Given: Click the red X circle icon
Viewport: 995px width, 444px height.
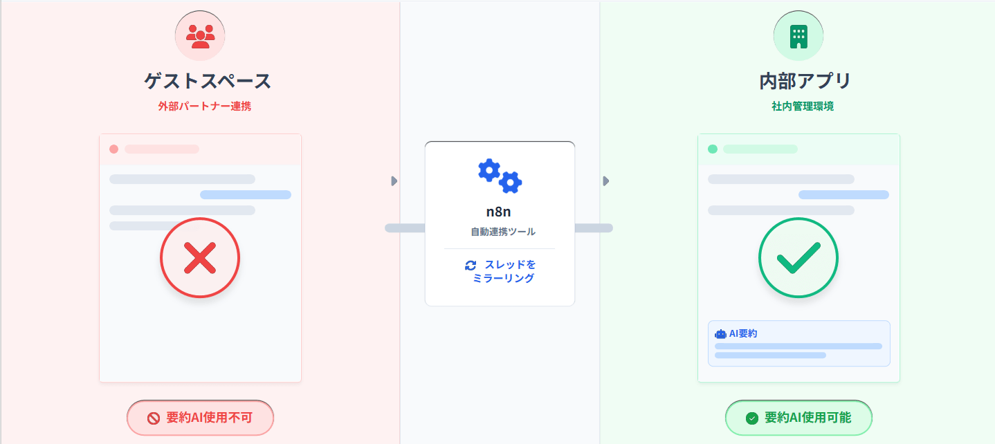Looking at the screenshot, I should (200, 258).
